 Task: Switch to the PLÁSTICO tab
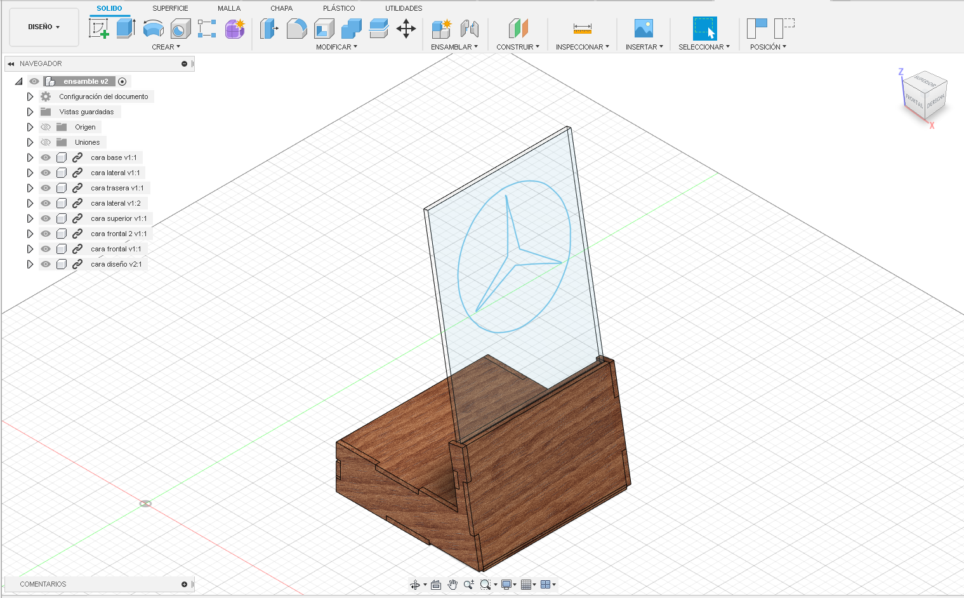(x=339, y=8)
